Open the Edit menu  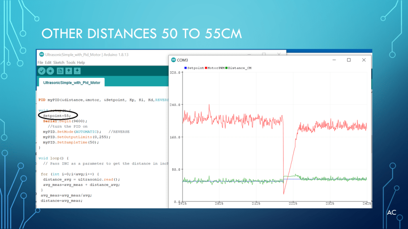48,62
